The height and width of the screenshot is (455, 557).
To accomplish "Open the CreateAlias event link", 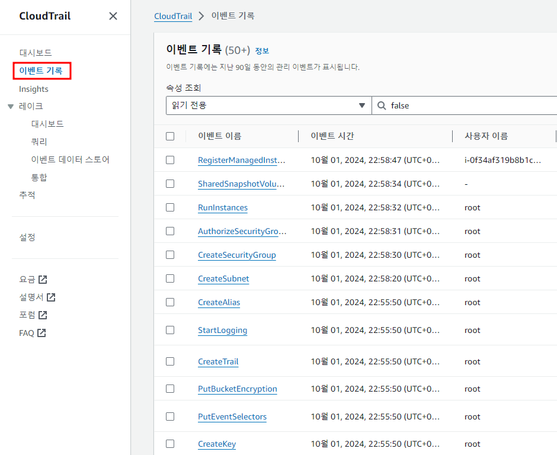I will (219, 303).
